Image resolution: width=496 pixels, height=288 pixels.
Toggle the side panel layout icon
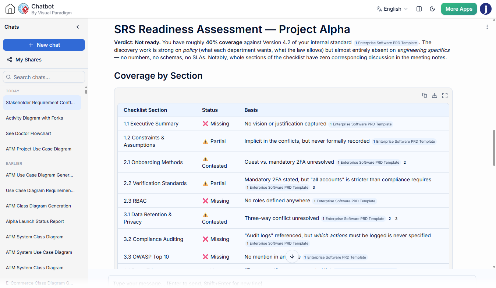(x=419, y=9)
